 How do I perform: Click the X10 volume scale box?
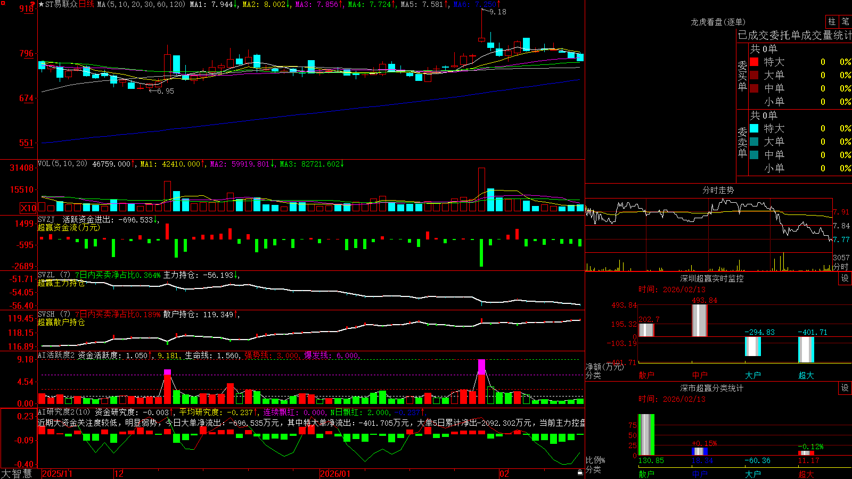tap(28, 208)
